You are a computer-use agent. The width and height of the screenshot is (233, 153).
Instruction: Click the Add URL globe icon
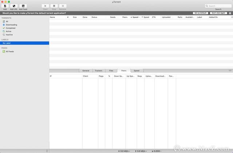tap(14, 6)
